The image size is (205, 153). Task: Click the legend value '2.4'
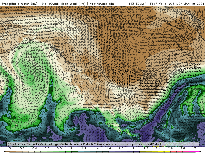pos(158,148)
